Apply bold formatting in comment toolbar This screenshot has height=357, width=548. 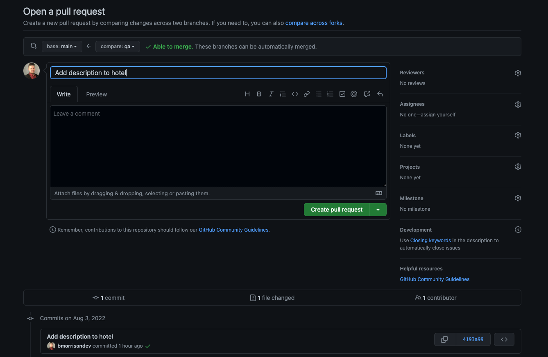coord(259,94)
